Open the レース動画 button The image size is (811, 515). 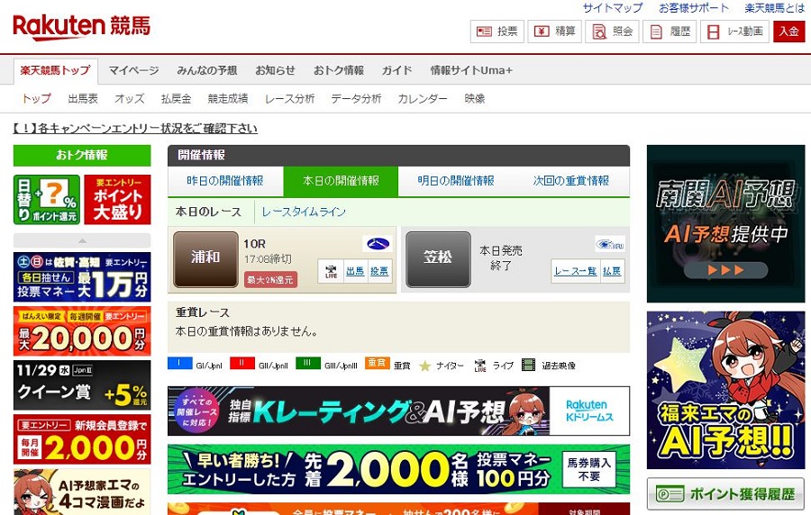tap(735, 32)
